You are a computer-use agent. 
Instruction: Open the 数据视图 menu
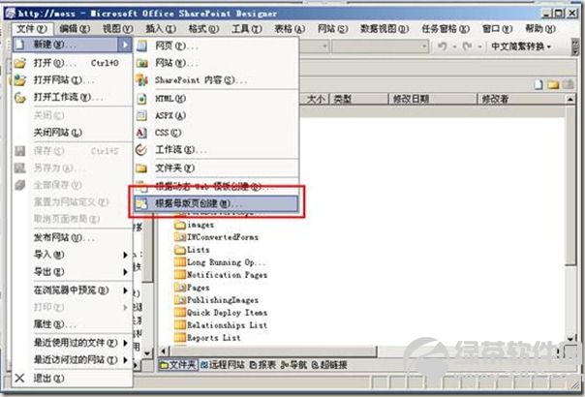click(385, 29)
